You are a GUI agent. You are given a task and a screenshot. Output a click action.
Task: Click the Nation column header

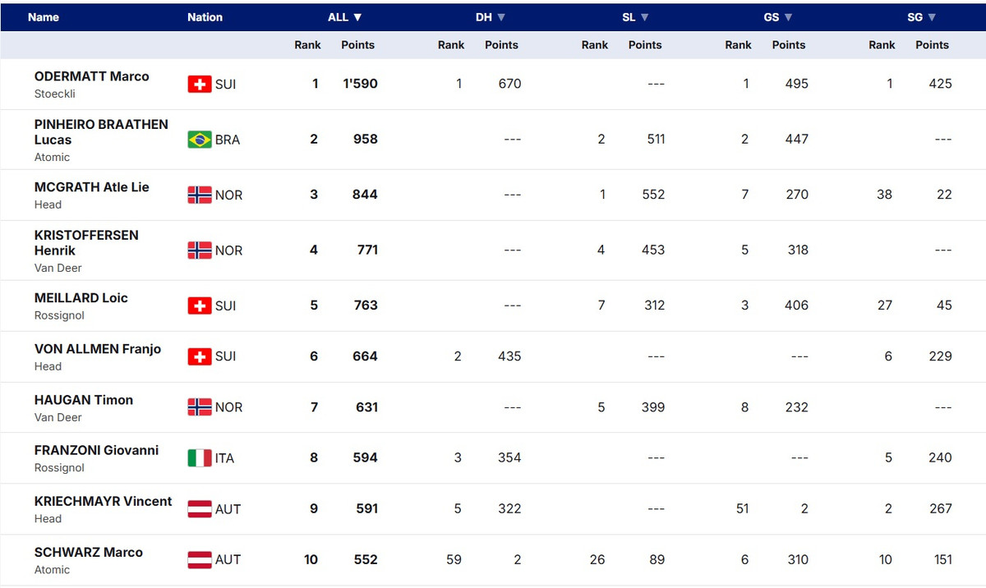click(205, 17)
